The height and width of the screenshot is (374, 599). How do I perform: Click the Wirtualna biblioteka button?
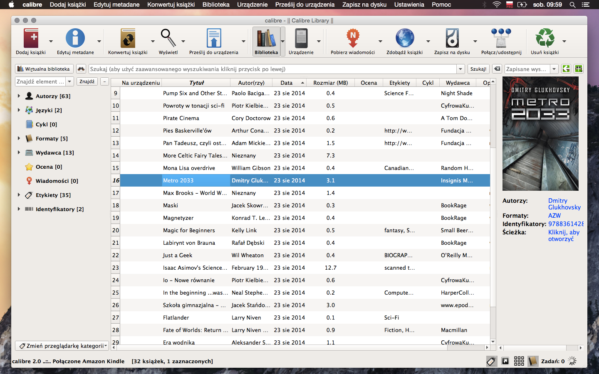click(x=44, y=69)
